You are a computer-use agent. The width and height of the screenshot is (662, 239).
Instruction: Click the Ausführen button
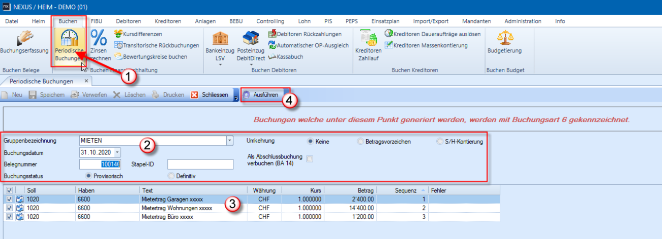[260, 95]
